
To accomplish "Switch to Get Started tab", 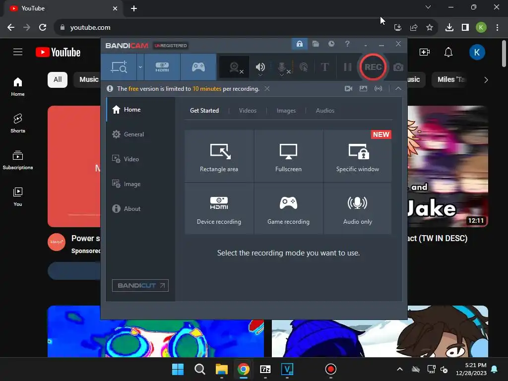I will [204, 111].
